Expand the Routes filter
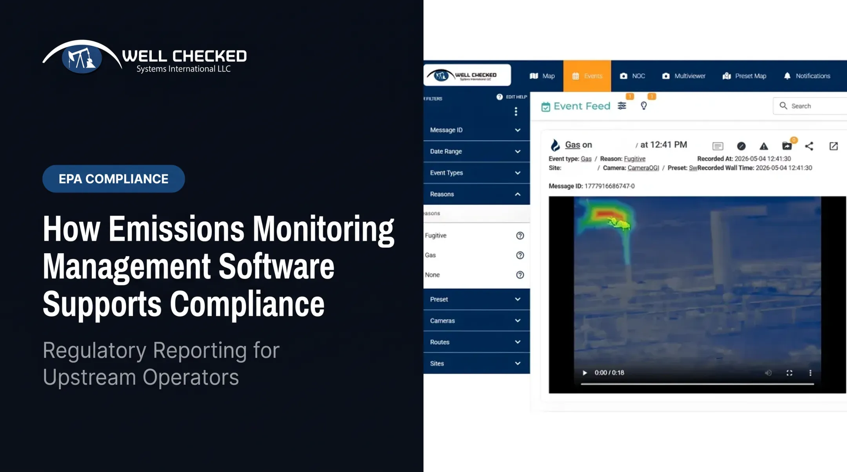The image size is (847, 472). [x=476, y=342]
